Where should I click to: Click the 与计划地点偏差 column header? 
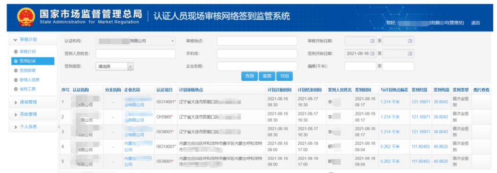pyautogui.click(x=394, y=90)
